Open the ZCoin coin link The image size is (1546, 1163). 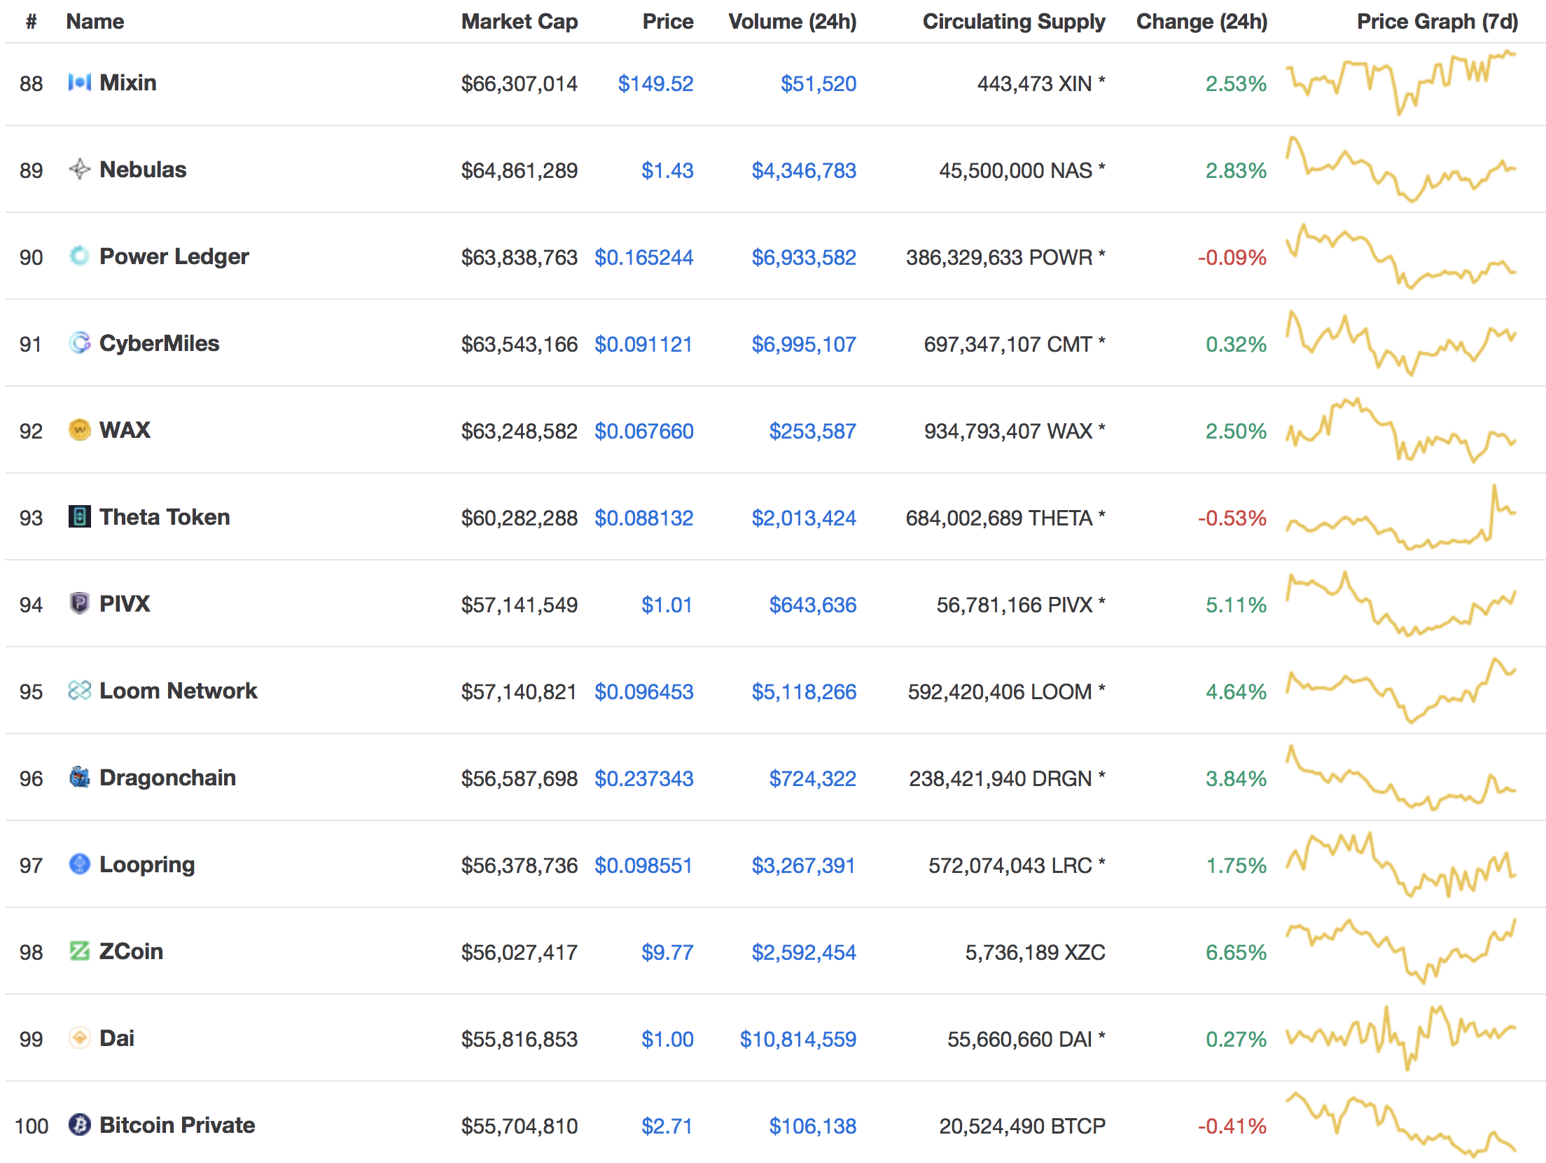[131, 951]
